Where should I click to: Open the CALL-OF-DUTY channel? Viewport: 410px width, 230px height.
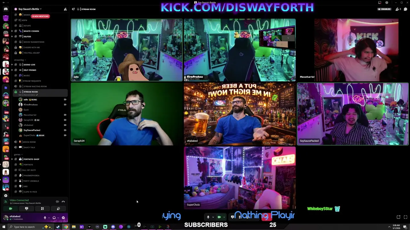(40, 170)
